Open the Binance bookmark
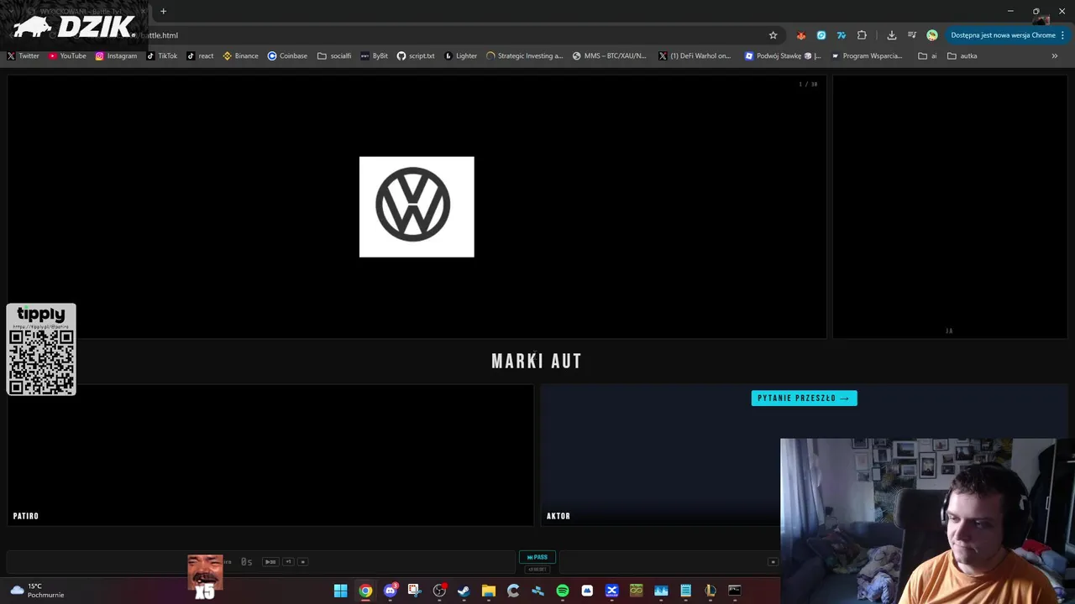The height and width of the screenshot is (604, 1075). pyautogui.click(x=240, y=56)
